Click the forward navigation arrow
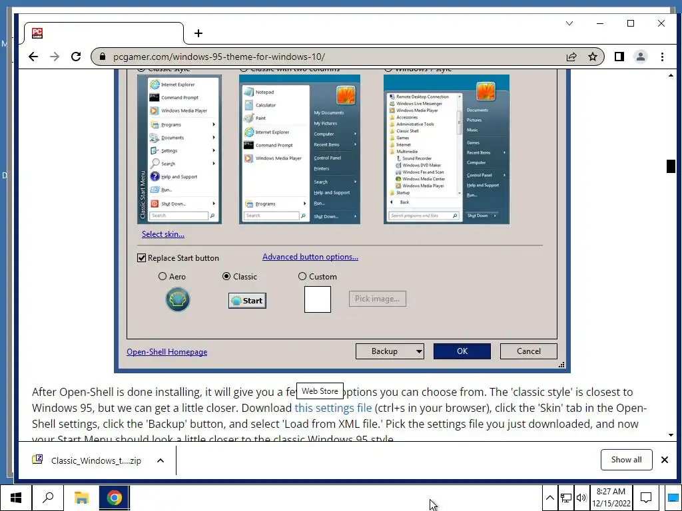This screenshot has height=511, width=682. pos(55,57)
